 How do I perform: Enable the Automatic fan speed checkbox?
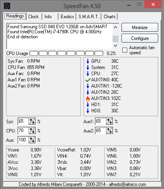(125, 50)
